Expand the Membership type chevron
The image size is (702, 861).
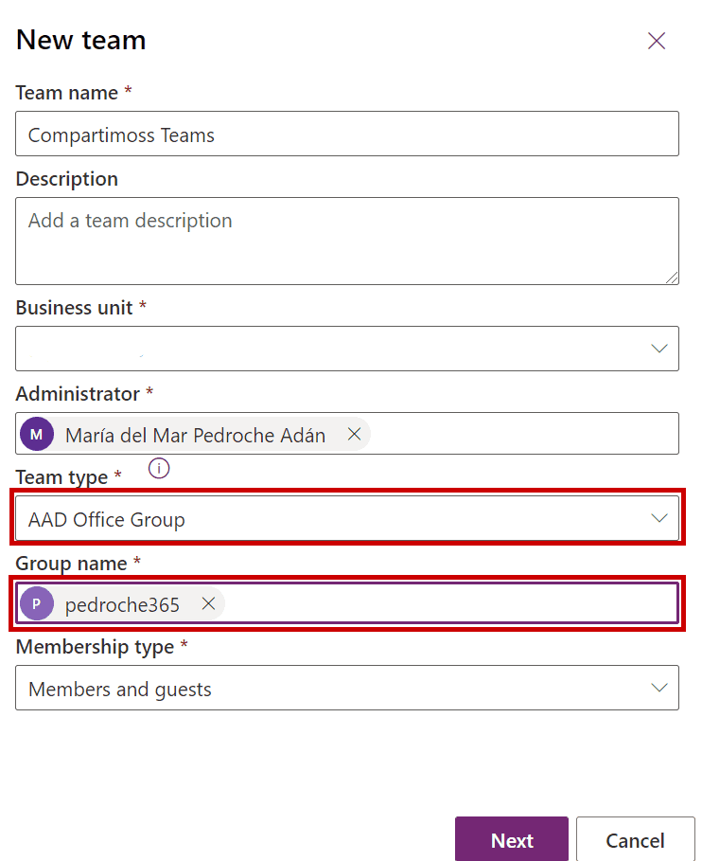point(658,688)
